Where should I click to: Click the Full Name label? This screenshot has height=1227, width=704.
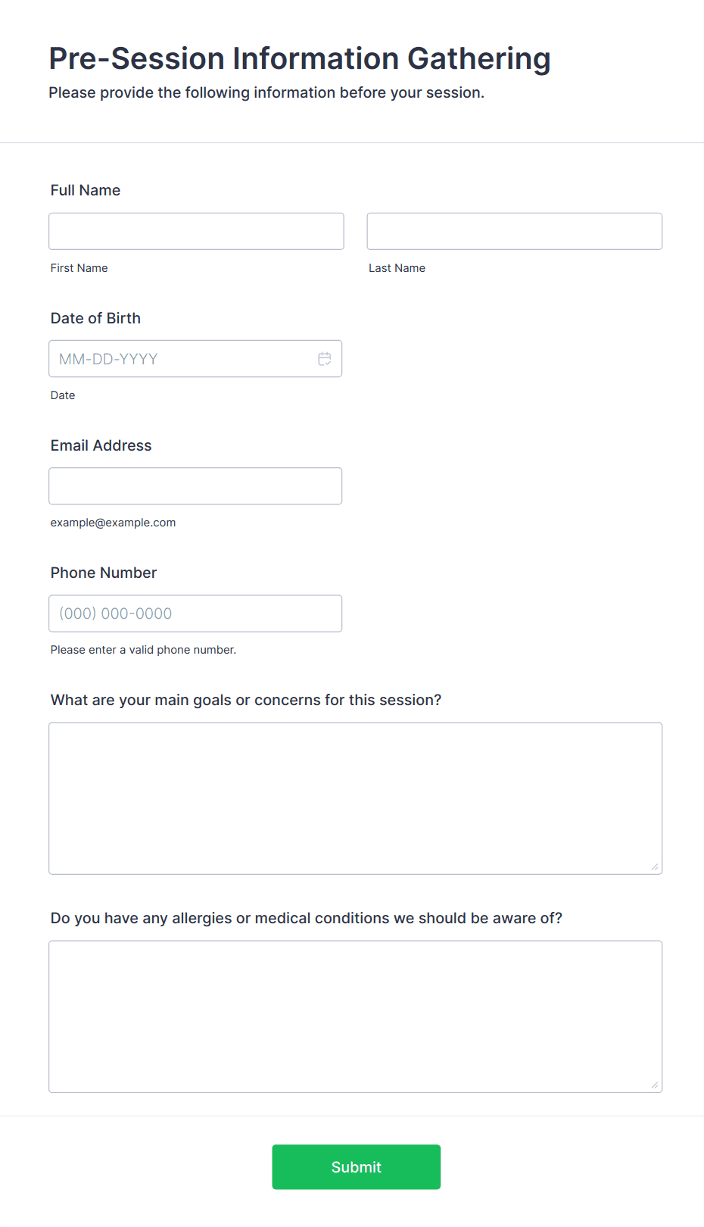point(86,190)
